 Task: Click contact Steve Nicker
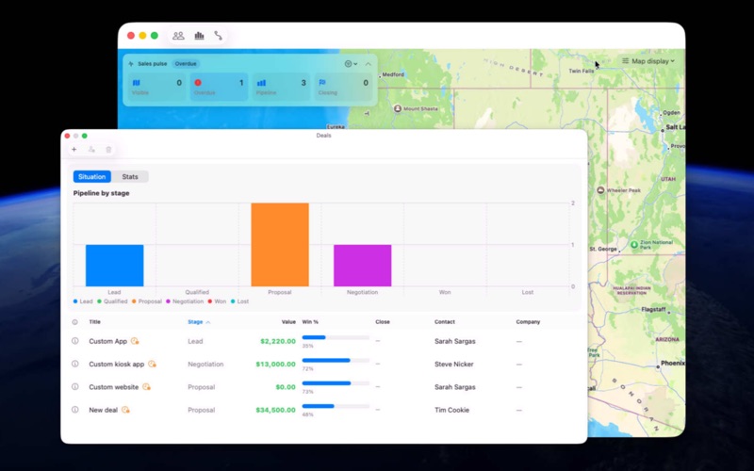[x=454, y=365]
